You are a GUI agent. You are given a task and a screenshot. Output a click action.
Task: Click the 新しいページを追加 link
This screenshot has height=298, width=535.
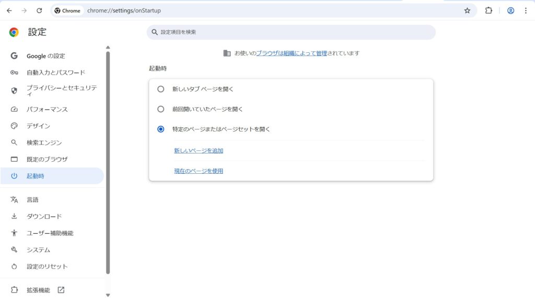[x=199, y=151]
